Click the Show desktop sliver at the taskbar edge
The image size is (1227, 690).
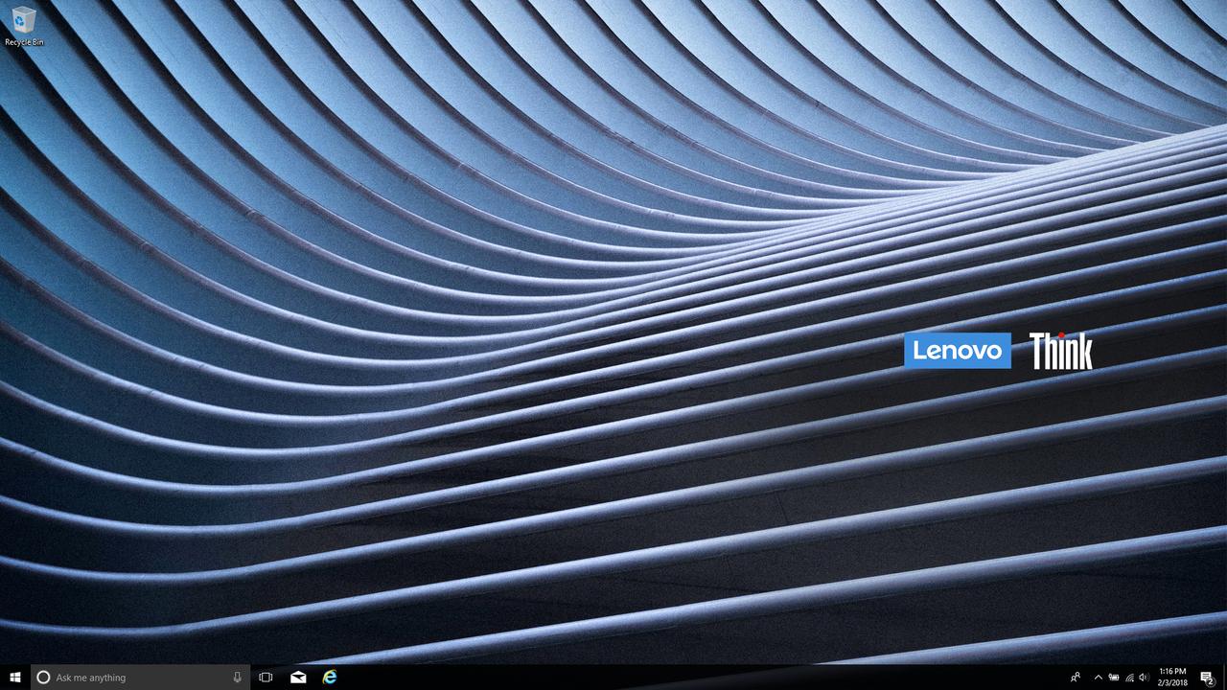coord(1224,678)
